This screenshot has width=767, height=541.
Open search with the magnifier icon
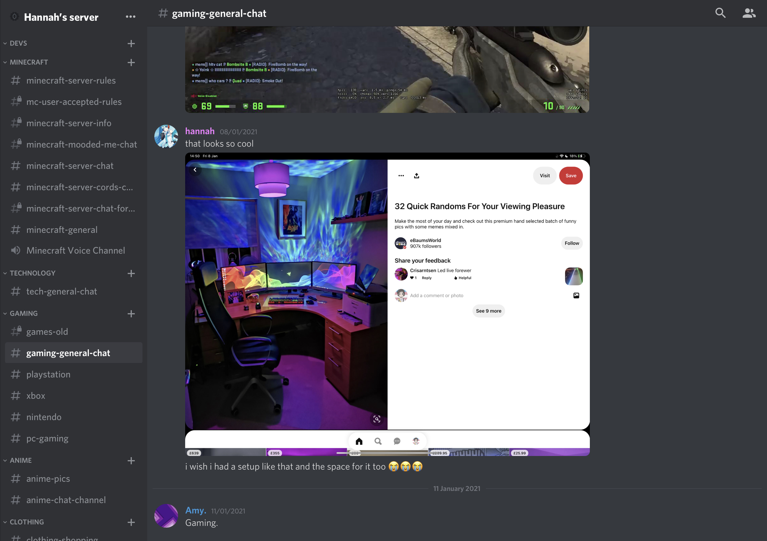(720, 13)
